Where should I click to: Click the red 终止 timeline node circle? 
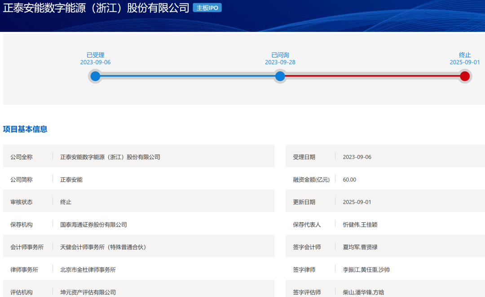(465, 76)
